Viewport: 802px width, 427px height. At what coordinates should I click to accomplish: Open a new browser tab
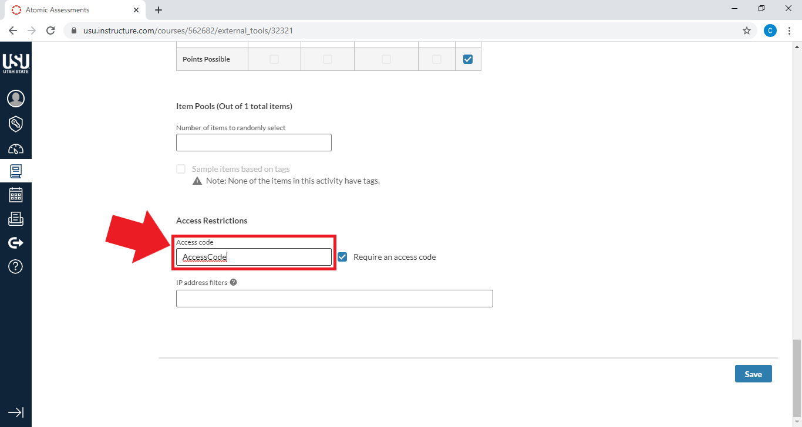tap(158, 9)
